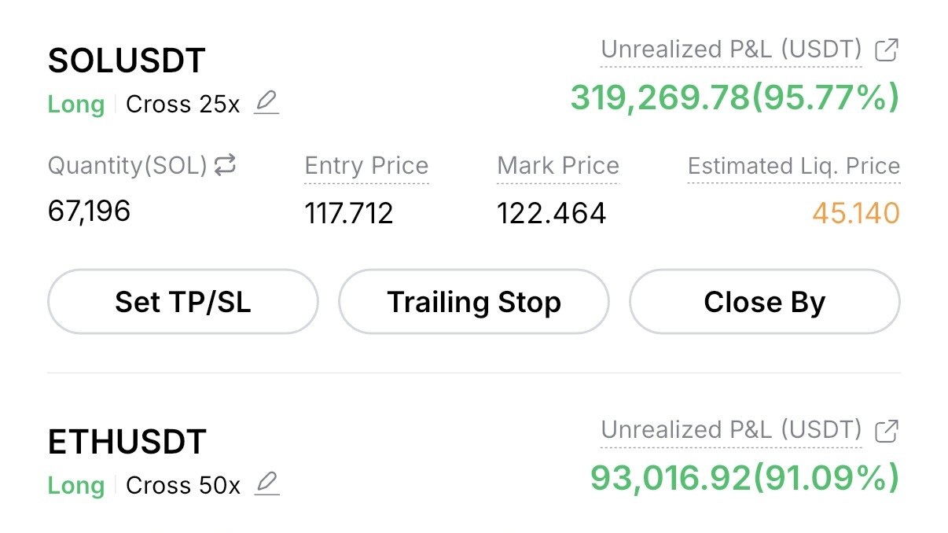Share SOLUSDT unrealized P&L icon
The height and width of the screenshot is (533, 948).
887,50
